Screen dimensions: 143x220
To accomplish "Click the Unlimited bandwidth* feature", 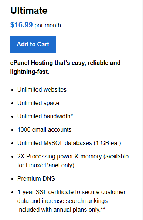I will [45, 116].
